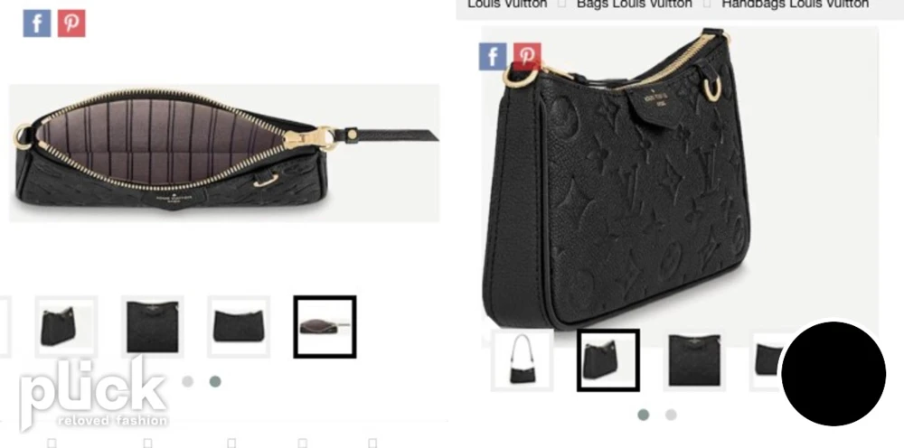Go to the "Louis Vuitton" breadcrumb link
The height and width of the screenshot is (448, 904).
(x=507, y=4)
